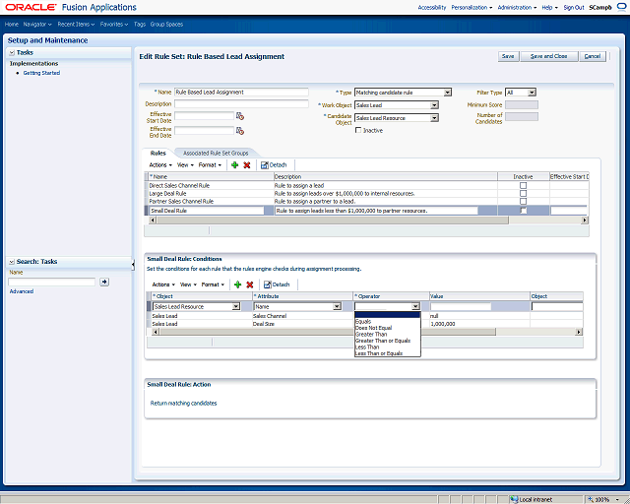Select Greater Than or Equals operator

coord(388,341)
